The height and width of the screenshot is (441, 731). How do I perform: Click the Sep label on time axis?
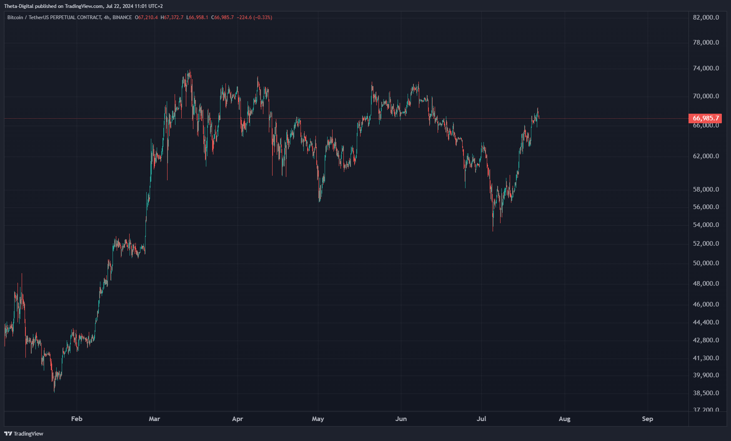coord(647,419)
